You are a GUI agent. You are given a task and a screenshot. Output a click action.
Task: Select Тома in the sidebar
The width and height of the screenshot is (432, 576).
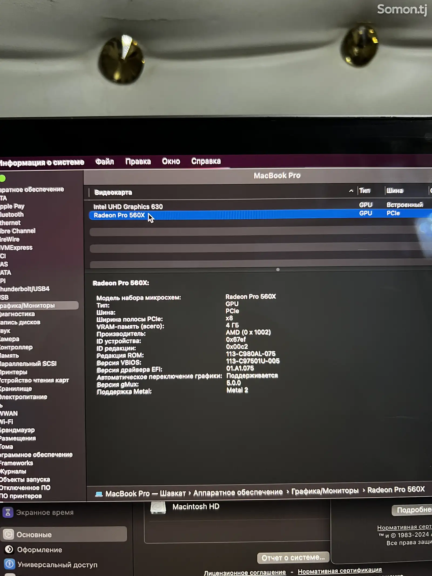6,447
